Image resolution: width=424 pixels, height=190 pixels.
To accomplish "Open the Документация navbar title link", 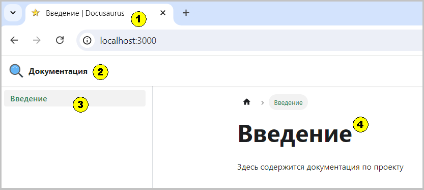I will click(x=58, y=71).
